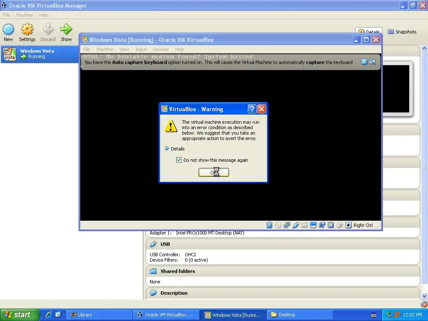Click the Manager details scrollbar down arrow
This screenshot has width=428, height=321.
tap(425, 296)
